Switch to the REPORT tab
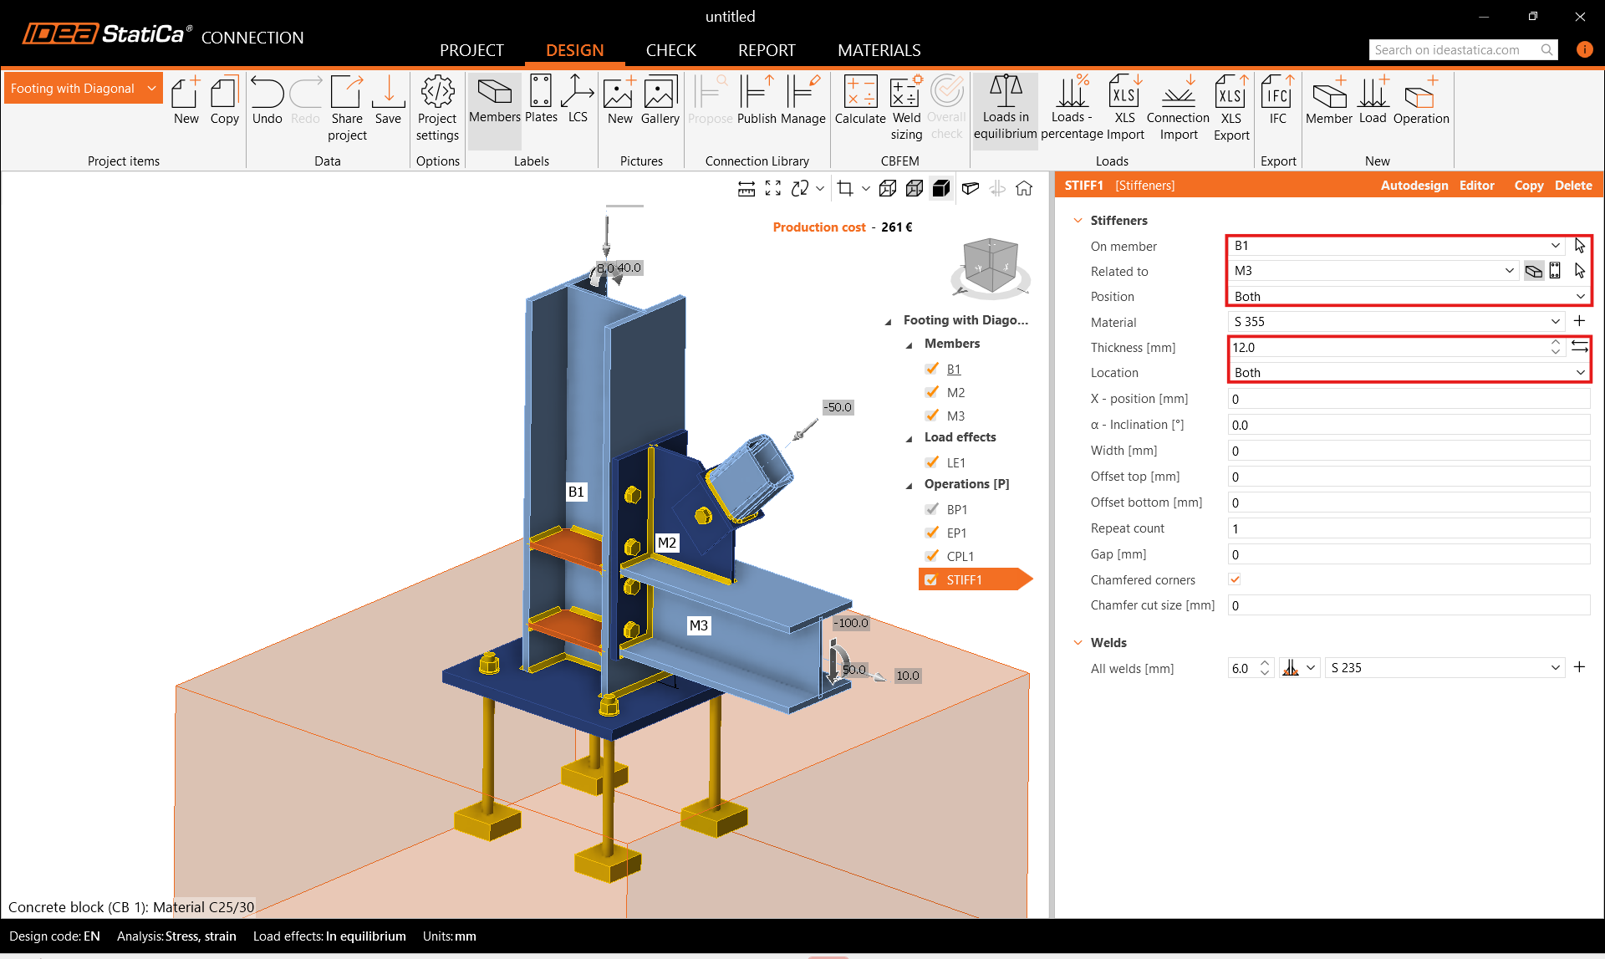1605x959 pixels. pyautogui.click(x=767, y=50)
